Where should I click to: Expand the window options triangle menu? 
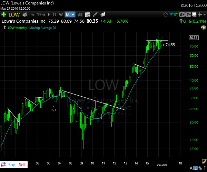click(x=205, y=14)
